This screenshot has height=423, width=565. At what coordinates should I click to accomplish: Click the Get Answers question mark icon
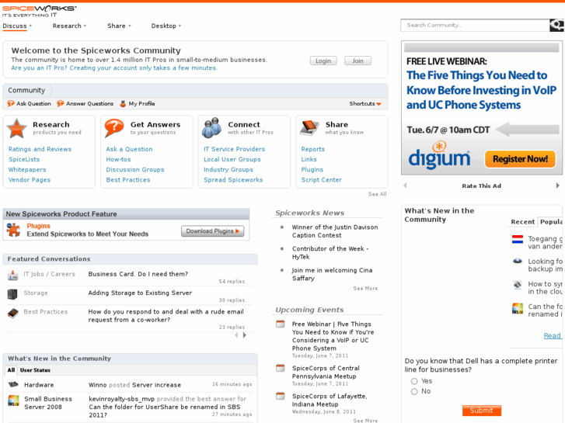coord(114,128)
